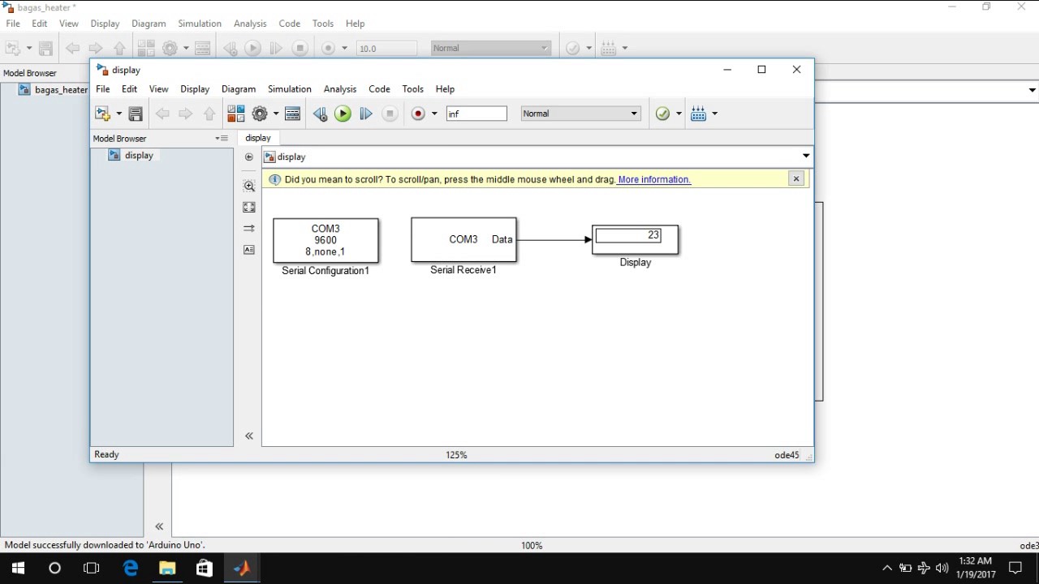Screen dimensions: 1039x584
Task: Open the Record options dropdown arrow
Action: pos(434,114)
